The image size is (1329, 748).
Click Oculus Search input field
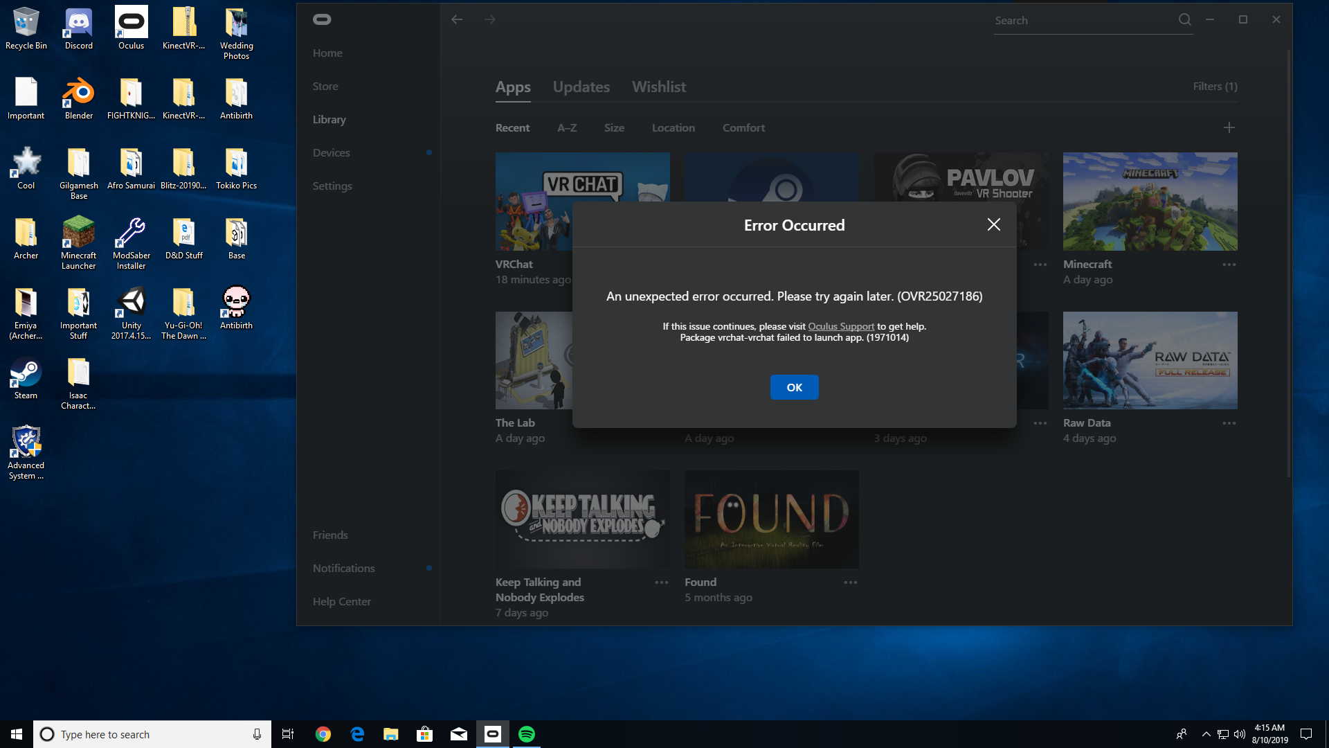coord(1084,21)
